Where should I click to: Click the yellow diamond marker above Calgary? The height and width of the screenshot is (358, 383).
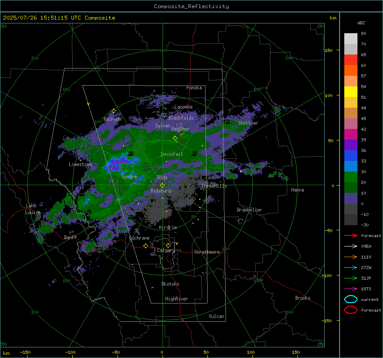(168, 245)
